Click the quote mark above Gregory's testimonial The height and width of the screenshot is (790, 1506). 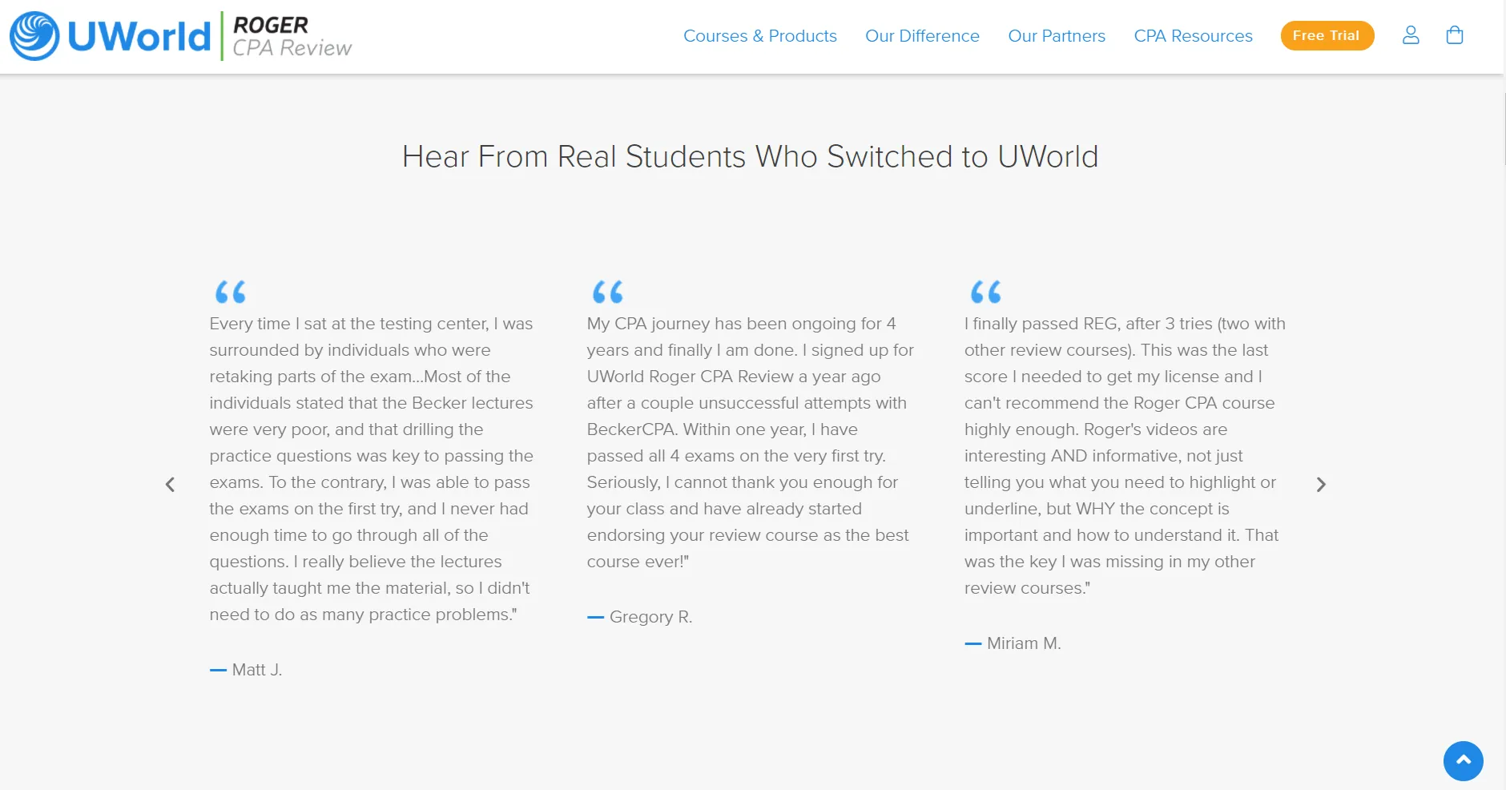coord(608,292)
